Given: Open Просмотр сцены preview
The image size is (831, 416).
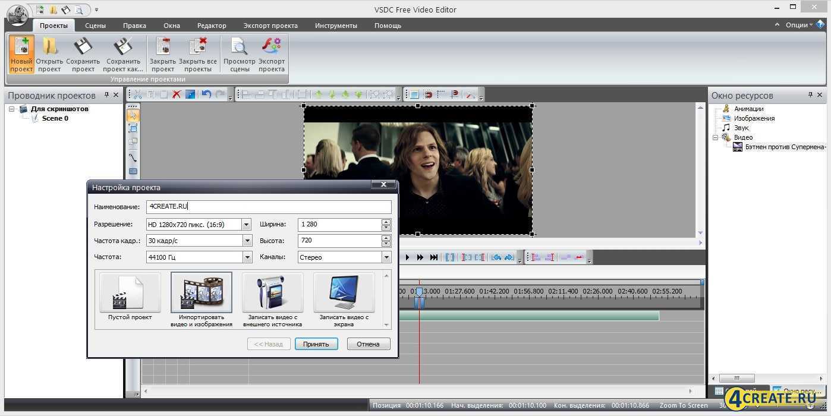Looking at the screenshot, I should tap(240, 54).
